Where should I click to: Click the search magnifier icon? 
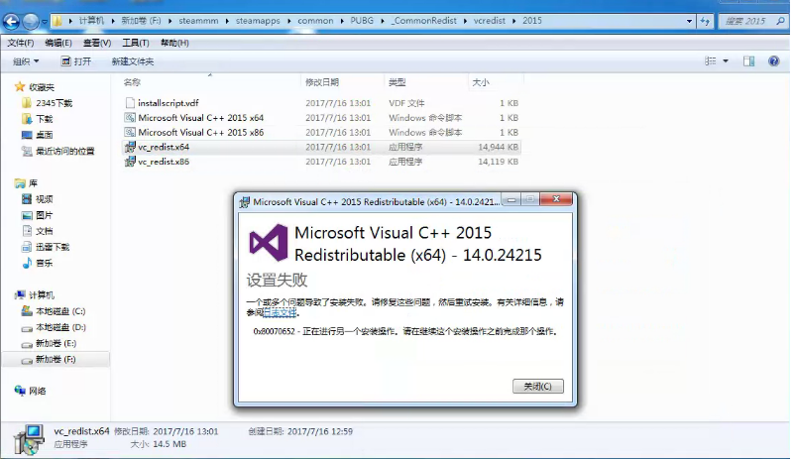point(780,21)
